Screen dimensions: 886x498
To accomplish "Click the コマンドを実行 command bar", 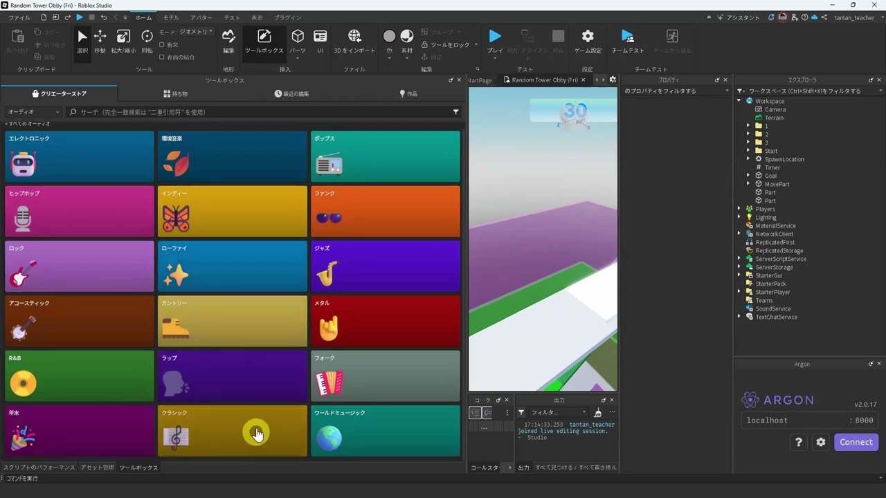I will (443, 479).
